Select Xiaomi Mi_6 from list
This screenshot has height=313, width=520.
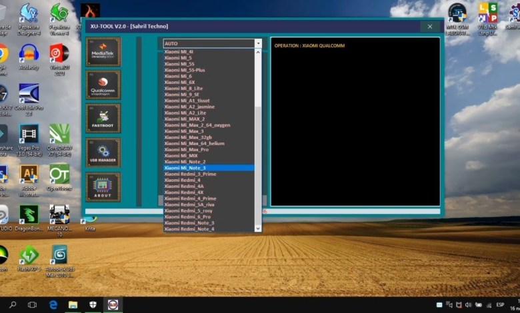(209, 76)
